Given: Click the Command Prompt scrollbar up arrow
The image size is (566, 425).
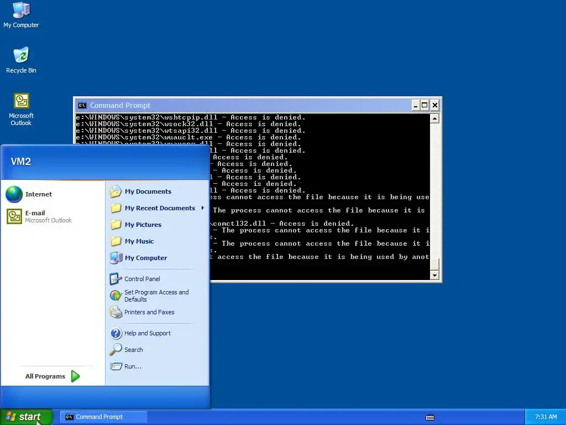Looking at the screenshot, I should [x=434, y=118].
